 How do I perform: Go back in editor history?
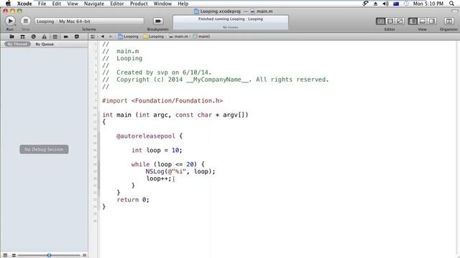click(102, 37)
